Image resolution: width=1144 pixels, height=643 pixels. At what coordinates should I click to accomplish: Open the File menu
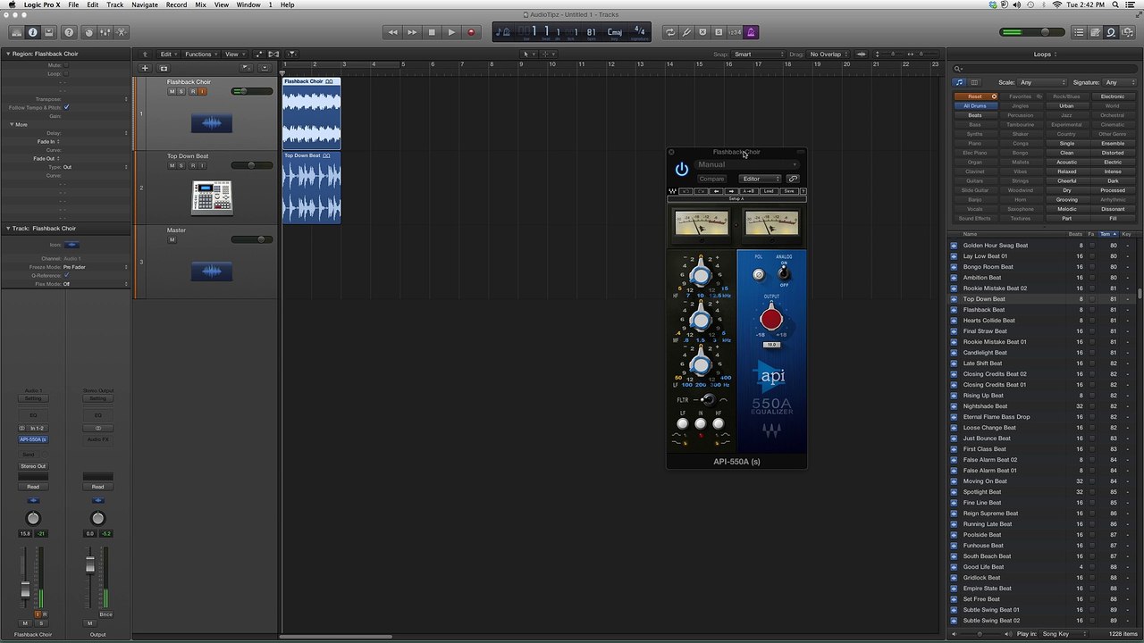[73, 4]
